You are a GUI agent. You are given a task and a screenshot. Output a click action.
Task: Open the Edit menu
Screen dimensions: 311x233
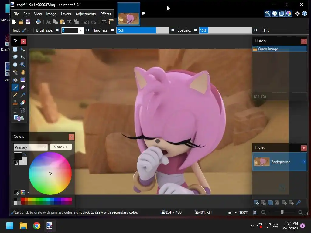tap(27, 14)
